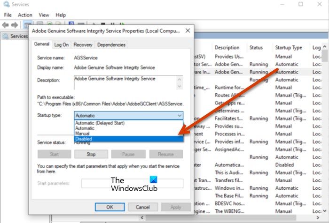Click the horizontal scrollbar right arrow
The image size is (329, 223).
[318, 217]
